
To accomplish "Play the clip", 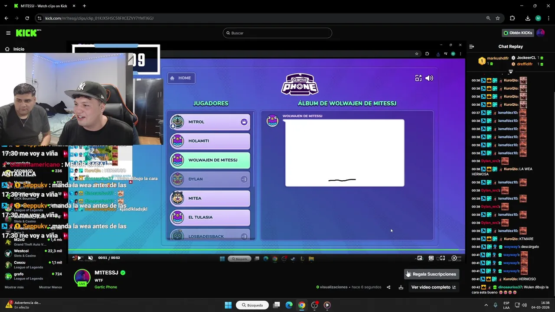I will point(79,258).
